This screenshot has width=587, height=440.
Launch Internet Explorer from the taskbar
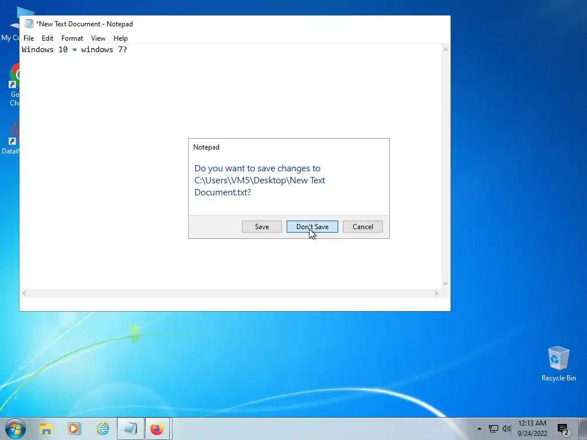pos(103,429)
